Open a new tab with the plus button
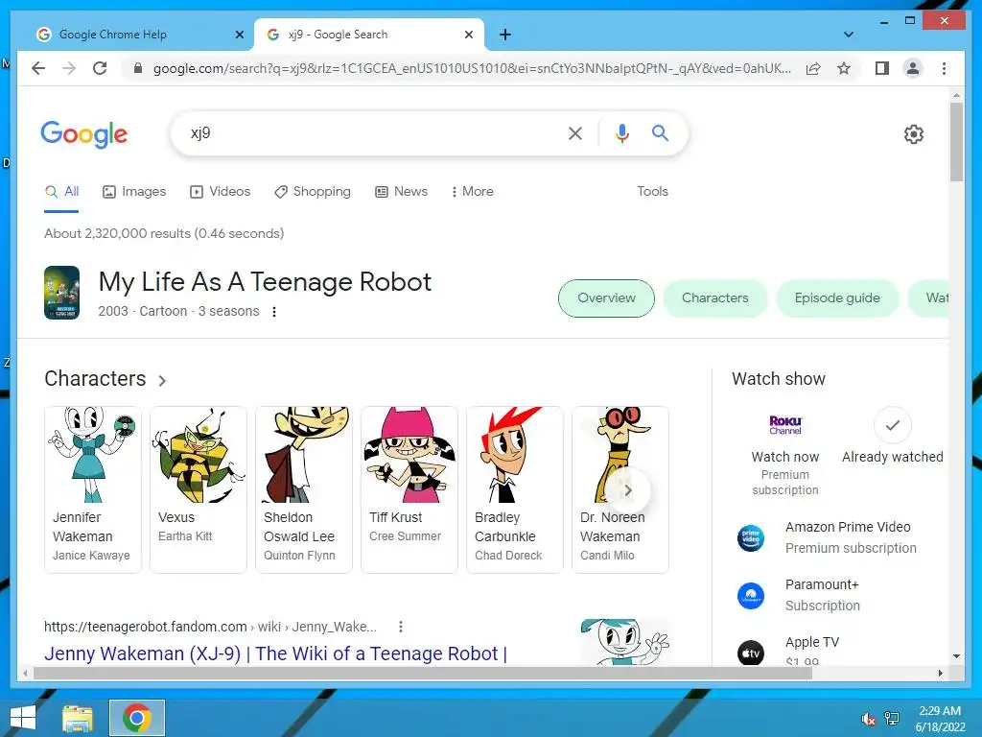 click(x=505, y=35)
